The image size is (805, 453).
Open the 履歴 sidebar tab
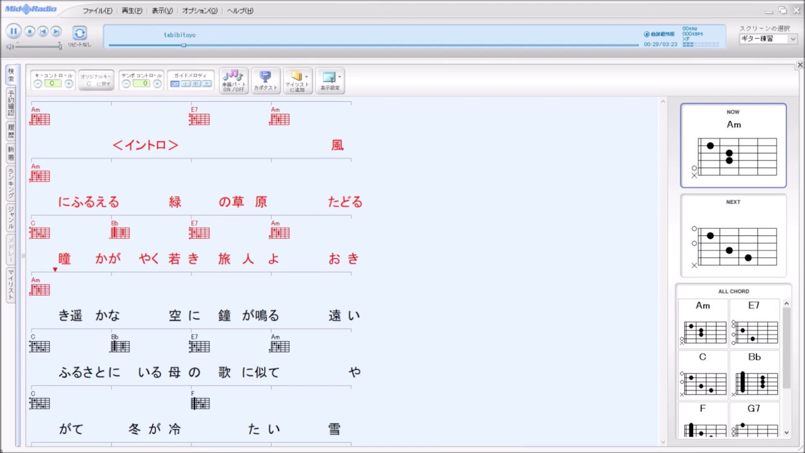11,131
